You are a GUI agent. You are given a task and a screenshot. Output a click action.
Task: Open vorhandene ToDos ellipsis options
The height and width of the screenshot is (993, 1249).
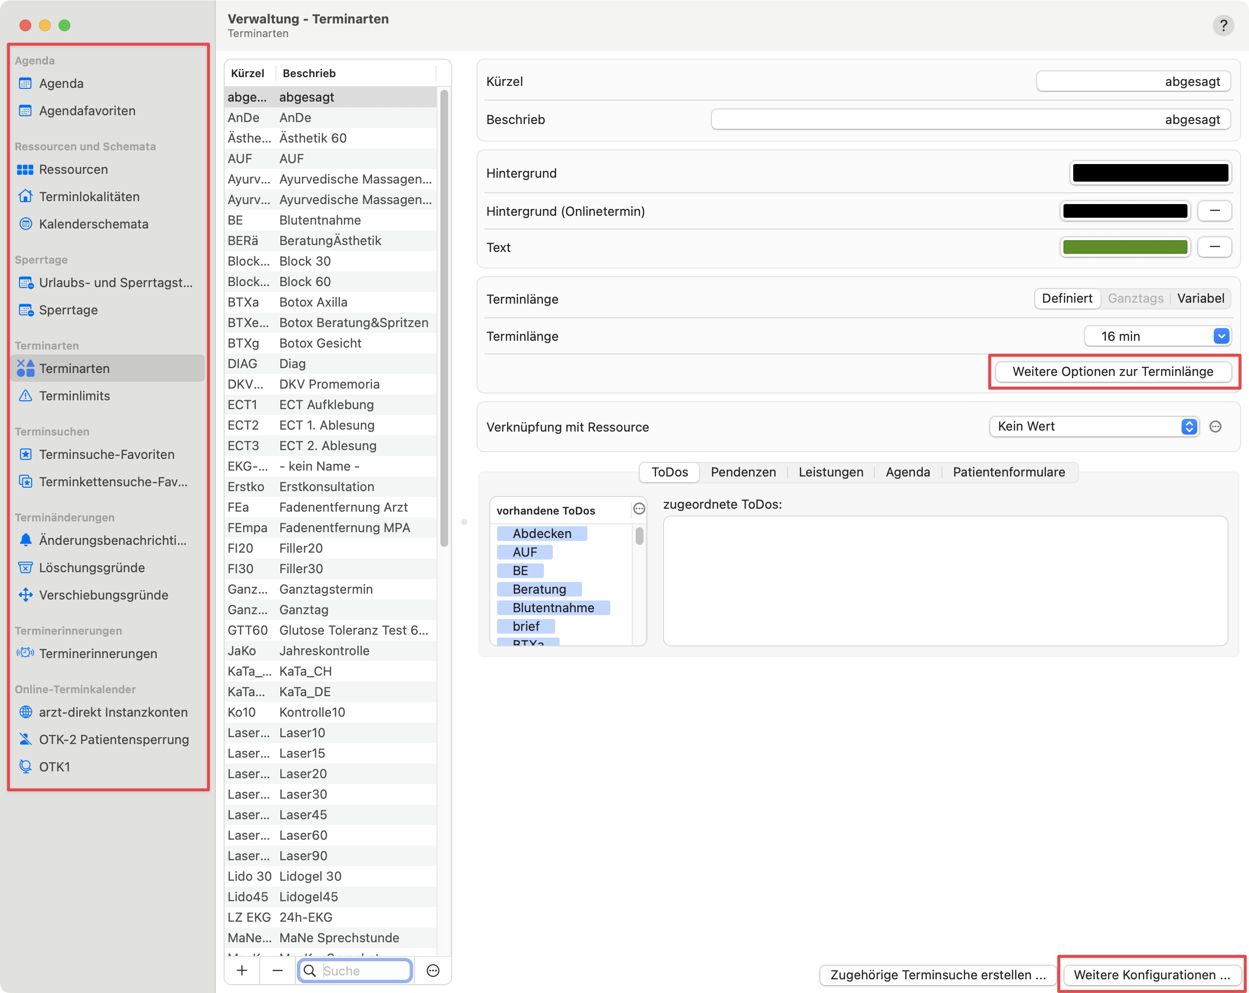[x=639, y=509]
